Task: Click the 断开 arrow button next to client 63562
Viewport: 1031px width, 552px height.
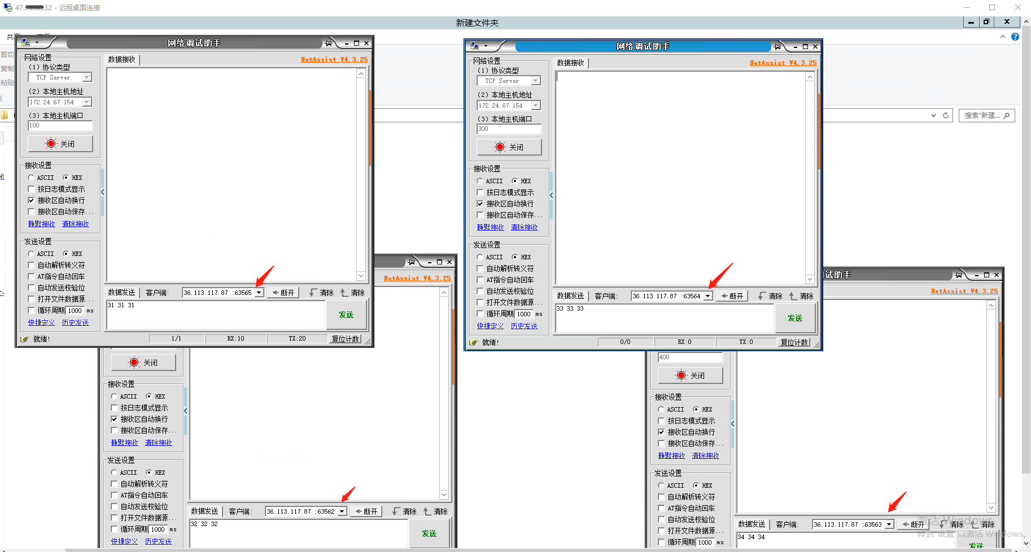Action: click(x=366, y=511)
